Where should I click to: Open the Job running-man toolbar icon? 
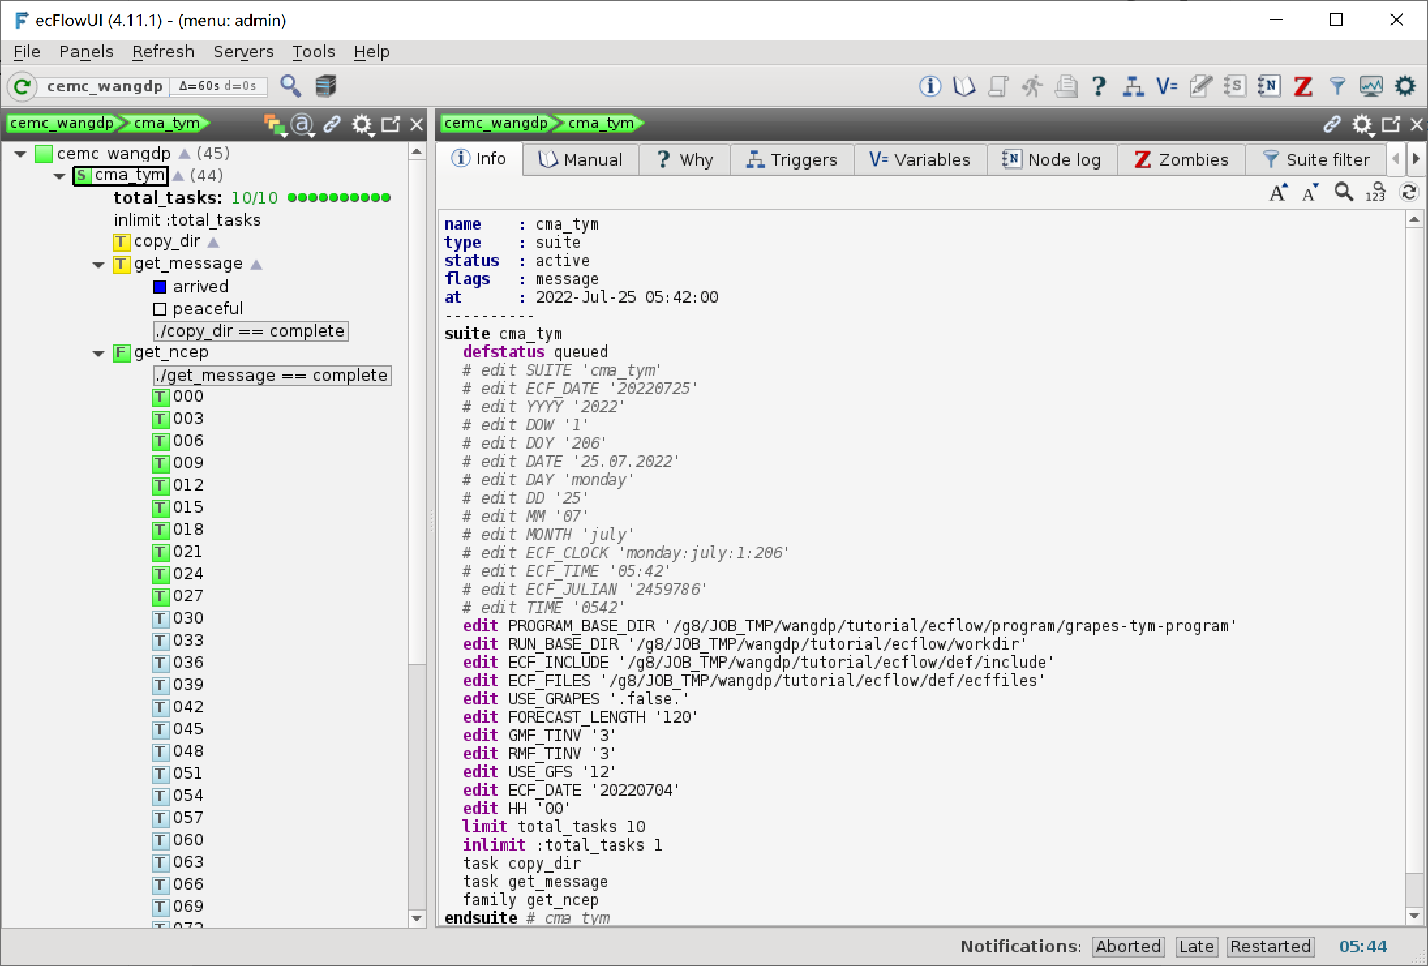[x=1032, y=86]
